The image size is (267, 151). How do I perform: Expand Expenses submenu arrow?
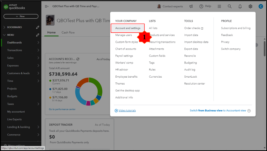pos(38,66)
